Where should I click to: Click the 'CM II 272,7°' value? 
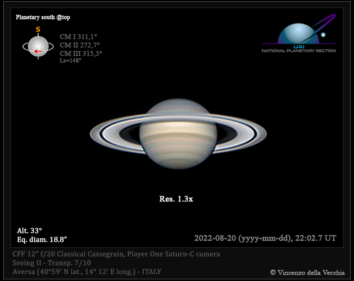click(x=80, y=45)
